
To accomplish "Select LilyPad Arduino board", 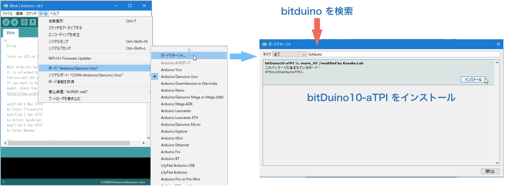I will tap(189, 172).
